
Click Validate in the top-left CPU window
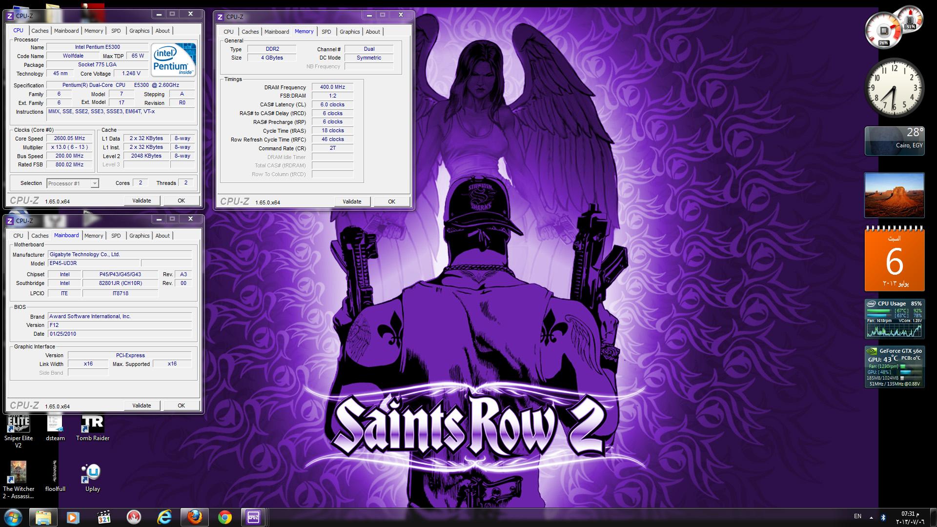point(142,201)
